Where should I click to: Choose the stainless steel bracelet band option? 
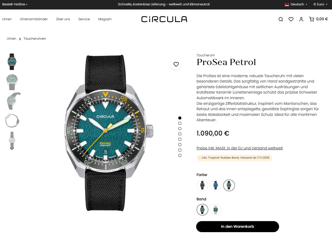click(x=216, y=210)
